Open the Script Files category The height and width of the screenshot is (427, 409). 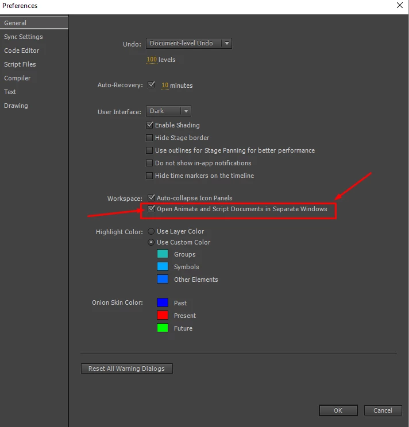20,64
